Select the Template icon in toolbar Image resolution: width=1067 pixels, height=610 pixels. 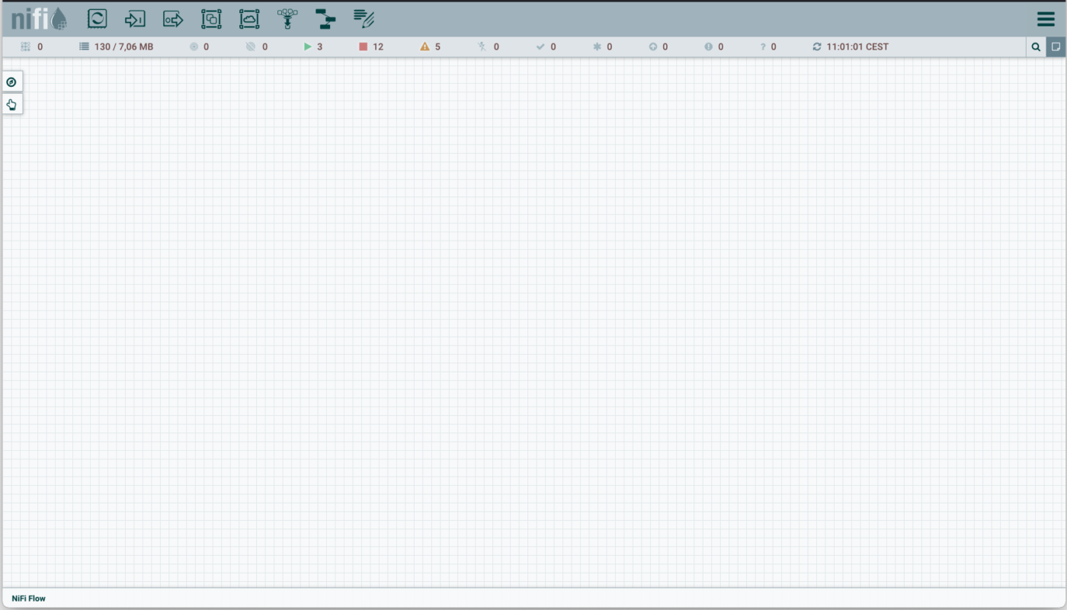[325, 19]
